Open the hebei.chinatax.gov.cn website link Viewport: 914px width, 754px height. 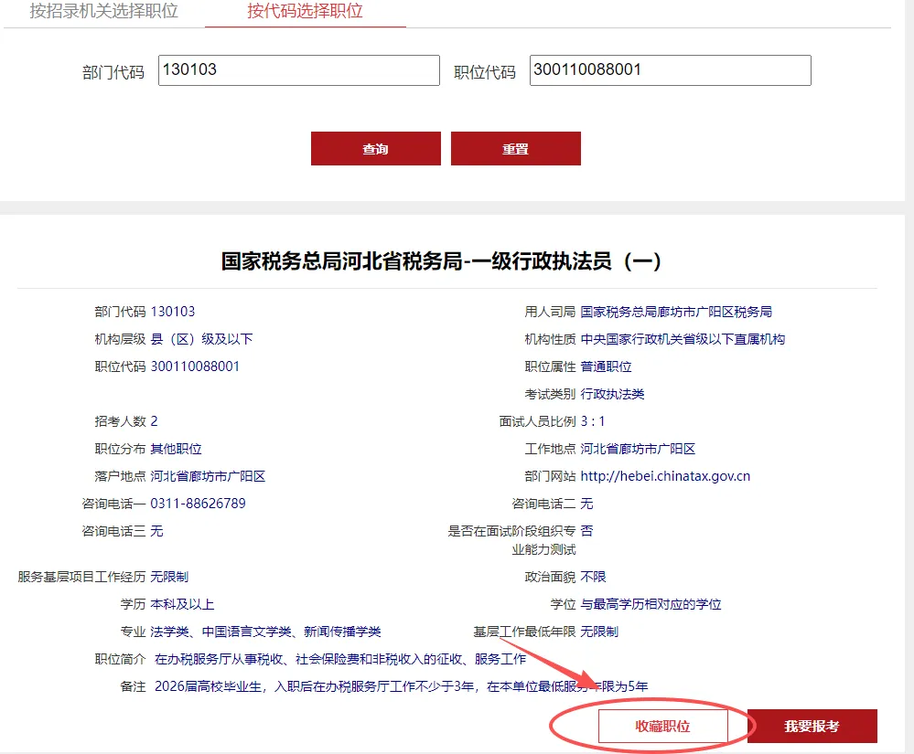click(665, 476)
